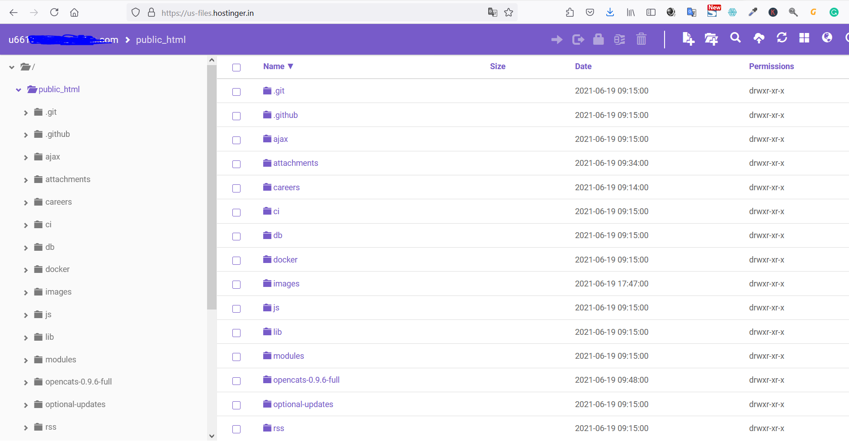
Task: Bookmark this page with the star icon
Action: click(509, 13)
